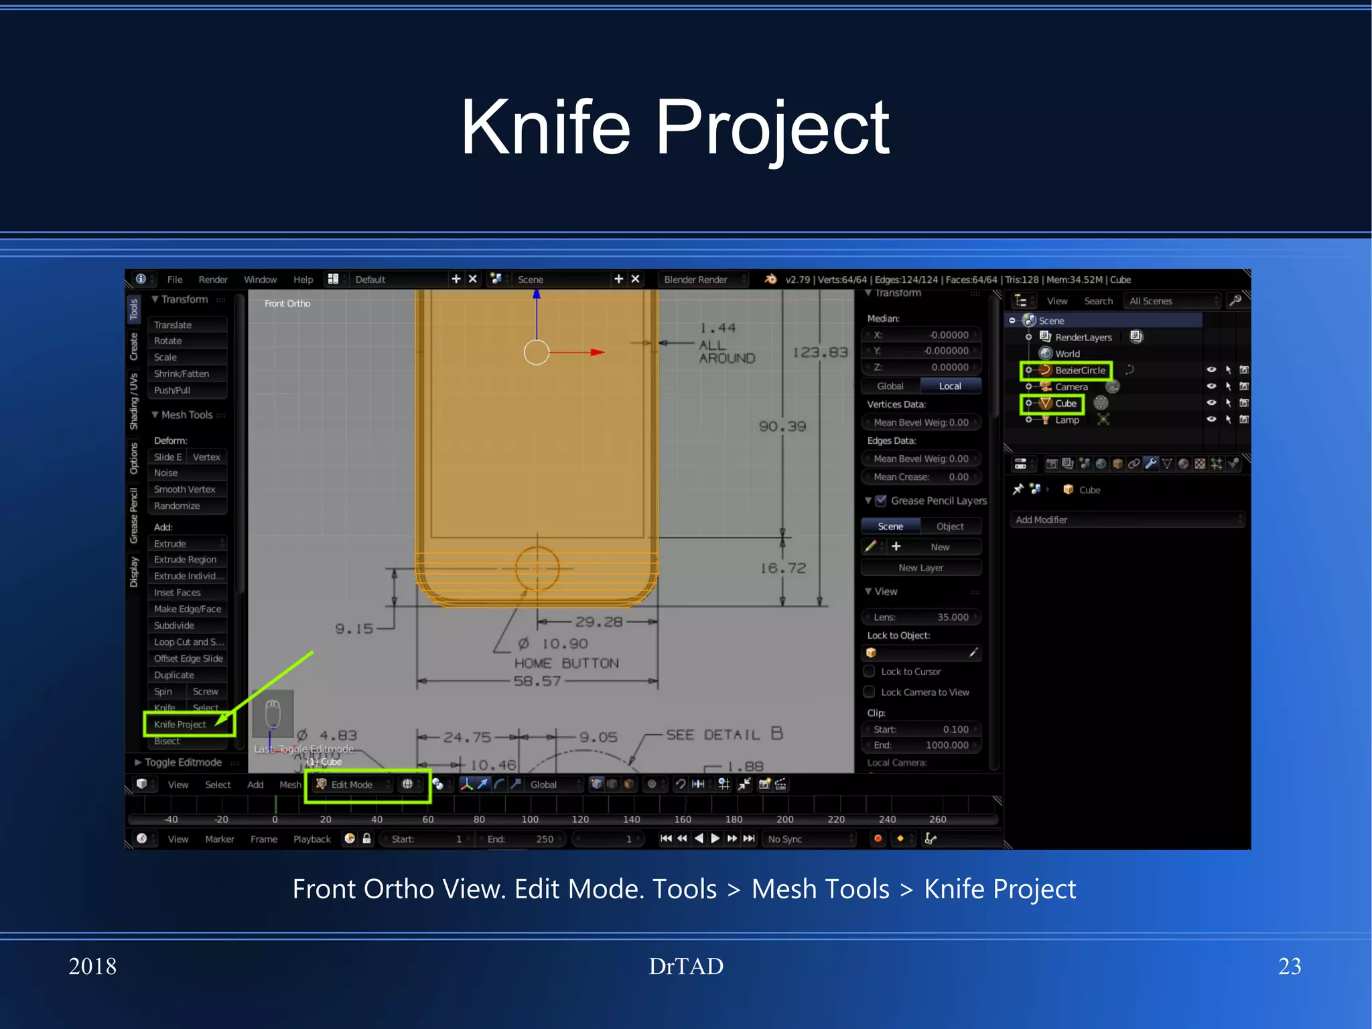The width and height of the screenshot is (1372, 1029).
Task: Enable the Lock Camera to View checkbox
Action: [870, 692]
